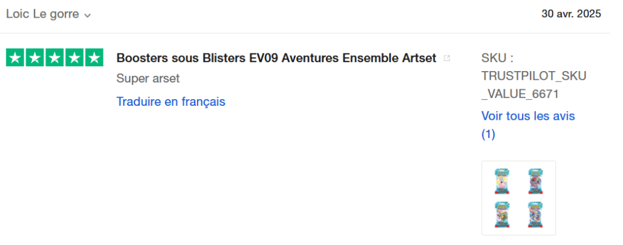Image resolution: width=623 pixels, height=245 pixels.
Task: Open Voir tous les avis (1)
Action: 528,125
